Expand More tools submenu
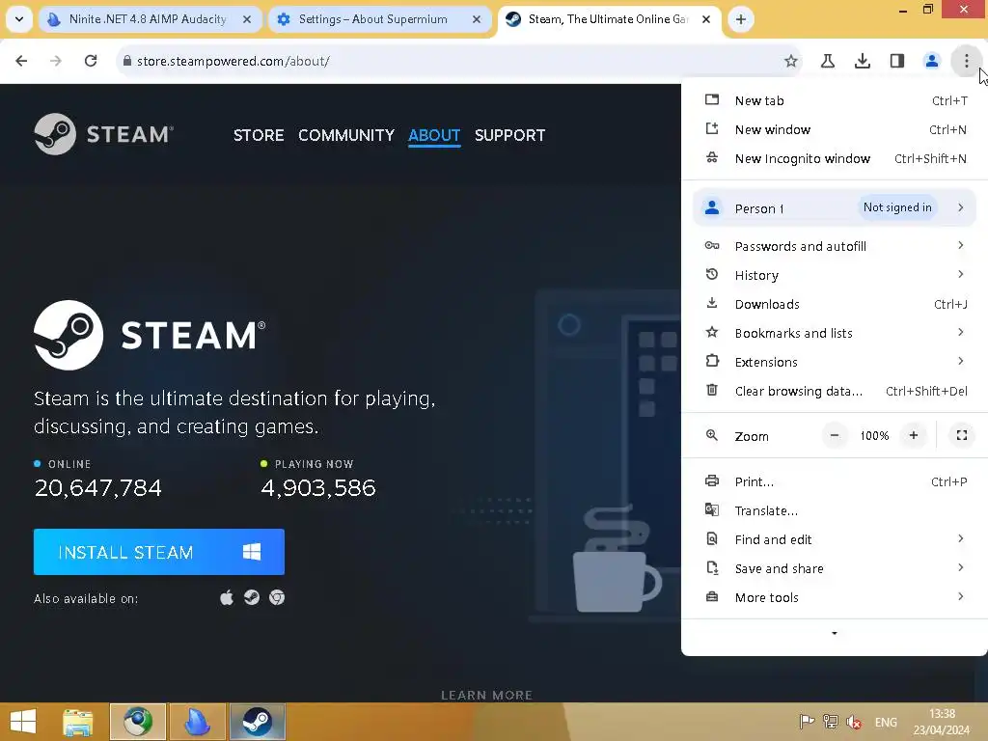 coord(834,598)
